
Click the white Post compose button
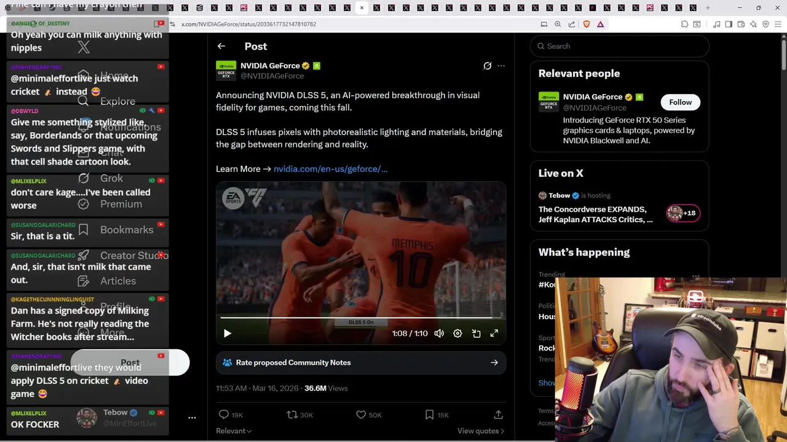(x=130, y=363)
